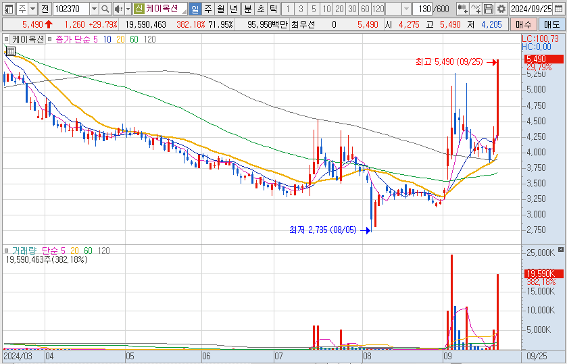This screenshot has width=567, height=364.
Task: Click the green 60 moving average label
Action: 134,39
